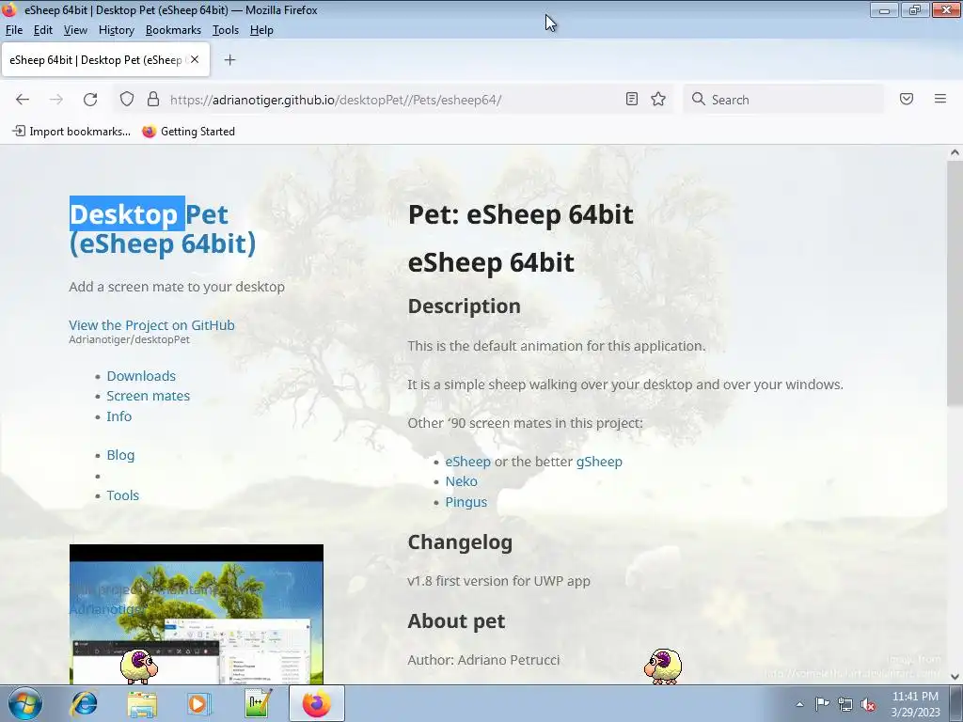Follow the Neko link
Screen dimensions: 963x722
point(461,481)
